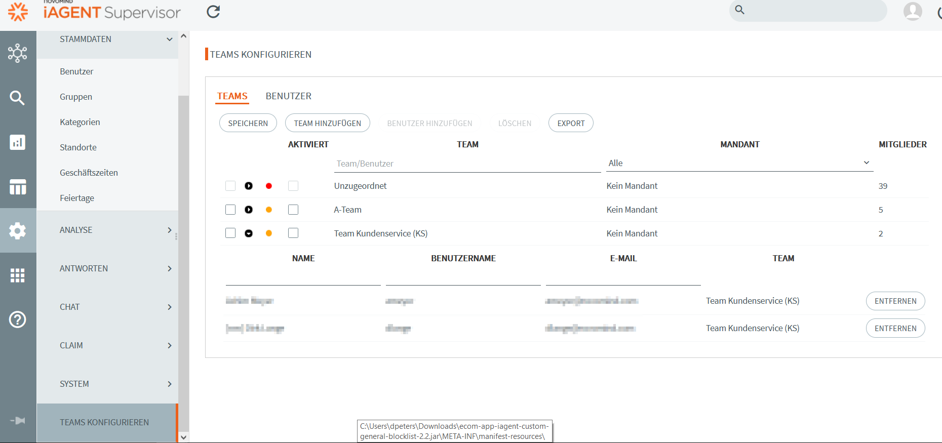Open Benutzer in the Stammdaten menu

tap(76, 71)
